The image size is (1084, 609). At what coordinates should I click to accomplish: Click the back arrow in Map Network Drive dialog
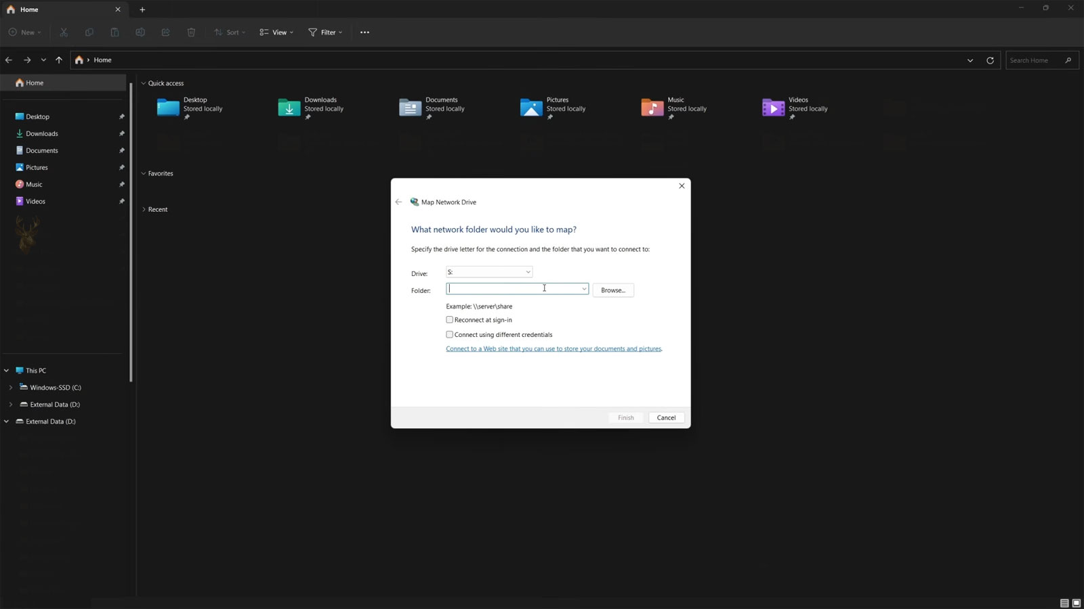point(398,202)
